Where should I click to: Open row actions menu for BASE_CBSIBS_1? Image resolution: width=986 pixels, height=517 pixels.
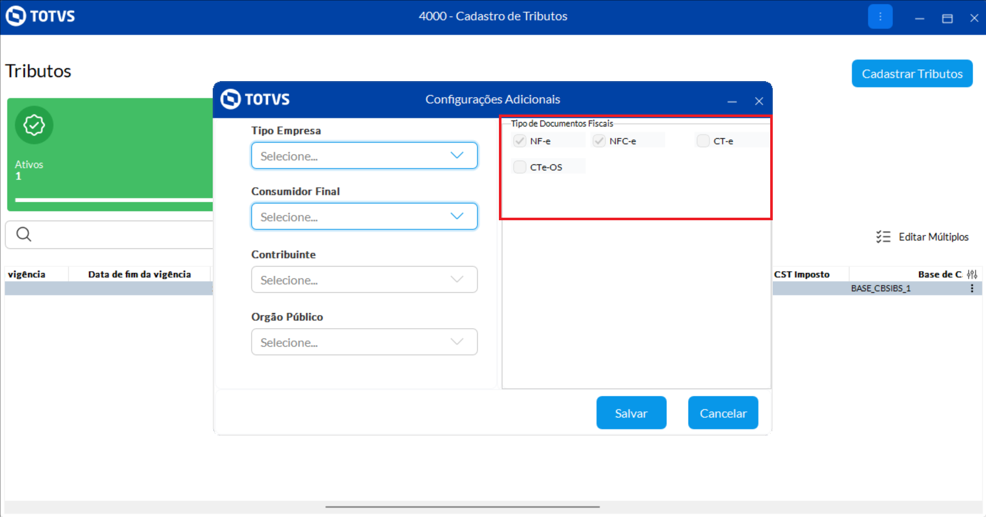[x=972, y=289]
